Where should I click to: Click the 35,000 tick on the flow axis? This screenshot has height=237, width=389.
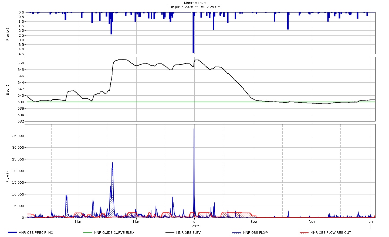18,136
